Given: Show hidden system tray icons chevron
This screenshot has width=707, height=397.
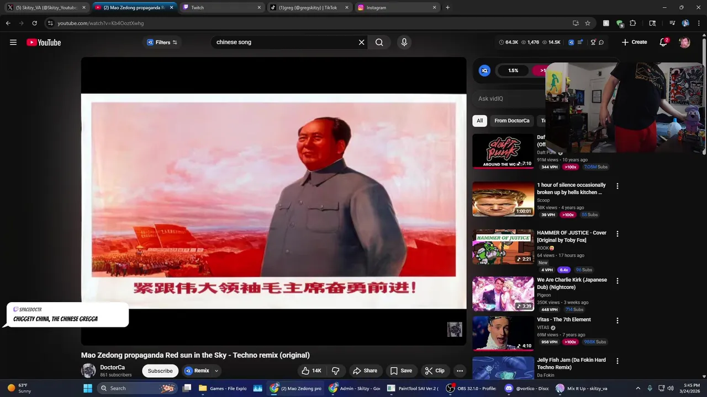Looking at the screenshot, I should click(x=638, y=388).
